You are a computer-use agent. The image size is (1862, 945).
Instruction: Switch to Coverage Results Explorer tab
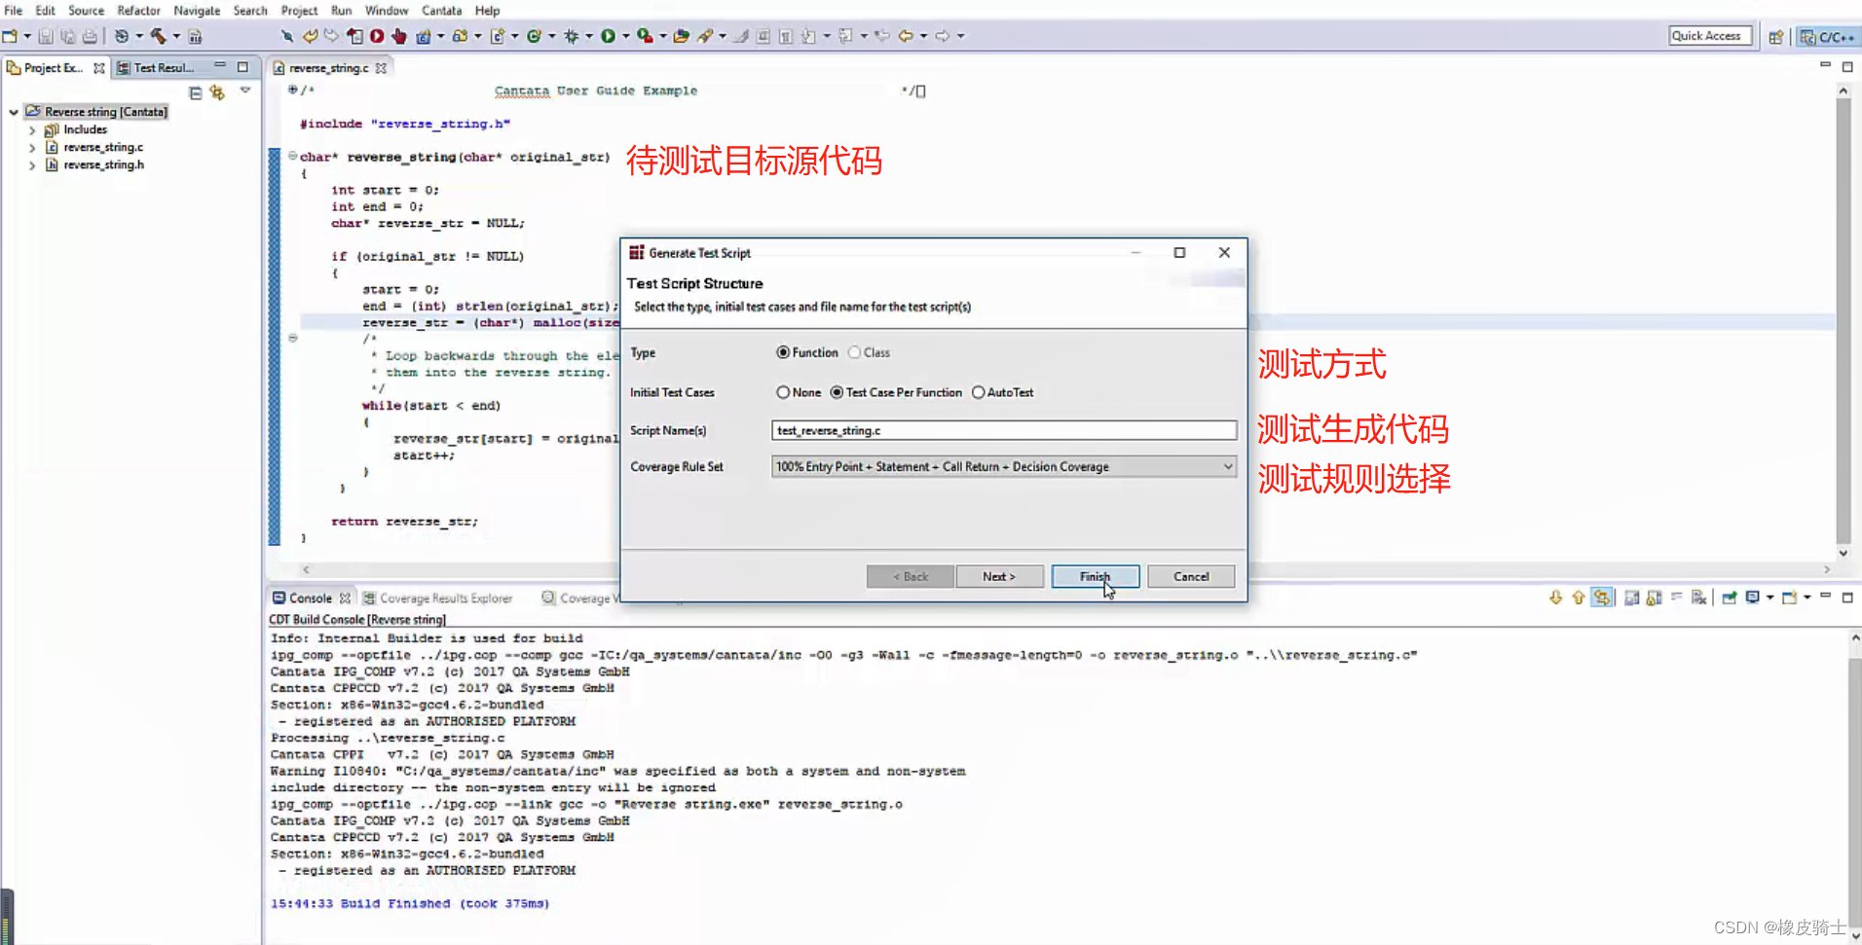pos(437,598)
